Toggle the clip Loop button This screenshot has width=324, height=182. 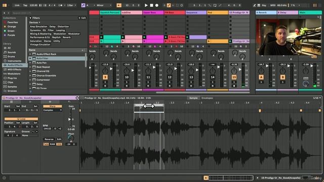click(x=21, y=119)
